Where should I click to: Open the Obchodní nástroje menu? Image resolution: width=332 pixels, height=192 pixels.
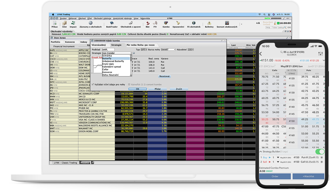(x=102, y=18)
